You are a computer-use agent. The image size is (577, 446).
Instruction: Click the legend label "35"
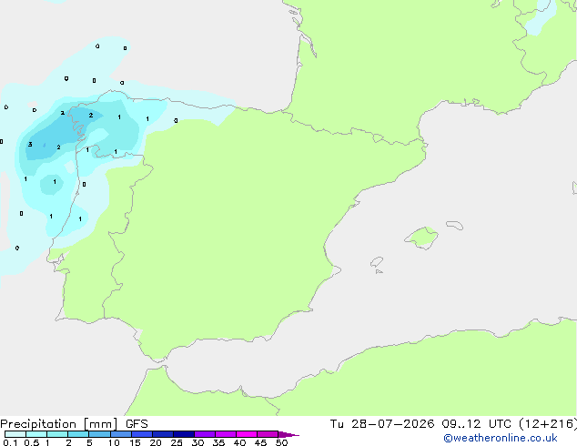[x=218, y=442]
